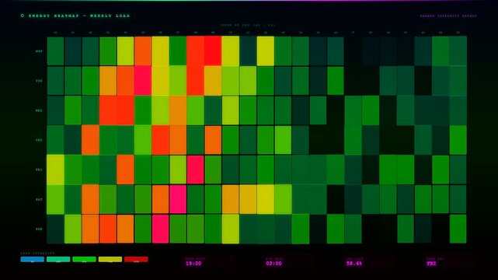Select the amber Saturday hour 10 cell
This screenshot has height=280, width=498.
(230, 200)
